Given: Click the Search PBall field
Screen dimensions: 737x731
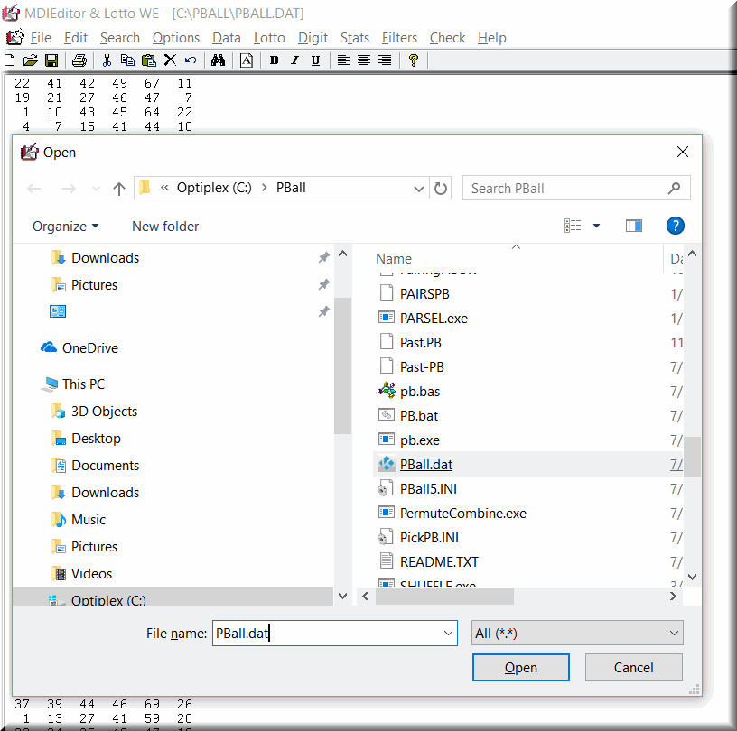Looking at the screenshot, I should point(576,188).
